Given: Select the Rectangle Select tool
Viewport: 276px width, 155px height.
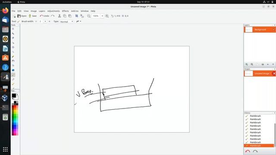Looking at the screenshot, I should click(13, 29).
